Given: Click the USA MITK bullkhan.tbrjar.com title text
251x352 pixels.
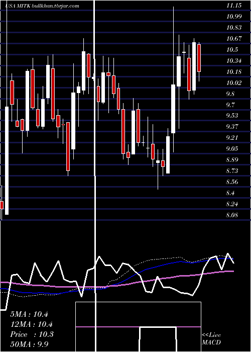Looking at the screenshot, I should coord(42,6).
